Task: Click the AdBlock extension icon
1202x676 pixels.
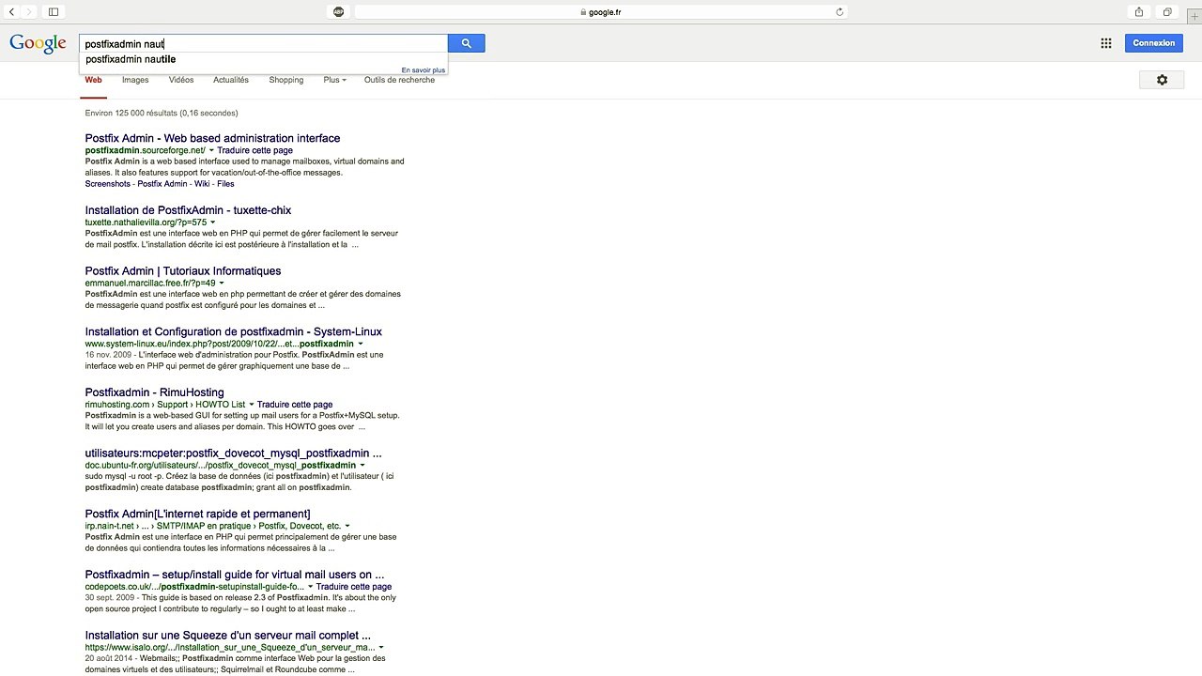Action: [339, 12]
